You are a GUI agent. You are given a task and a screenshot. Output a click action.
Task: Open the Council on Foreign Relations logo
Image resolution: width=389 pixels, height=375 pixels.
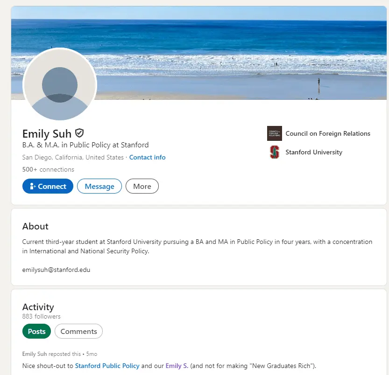point(275,133)
